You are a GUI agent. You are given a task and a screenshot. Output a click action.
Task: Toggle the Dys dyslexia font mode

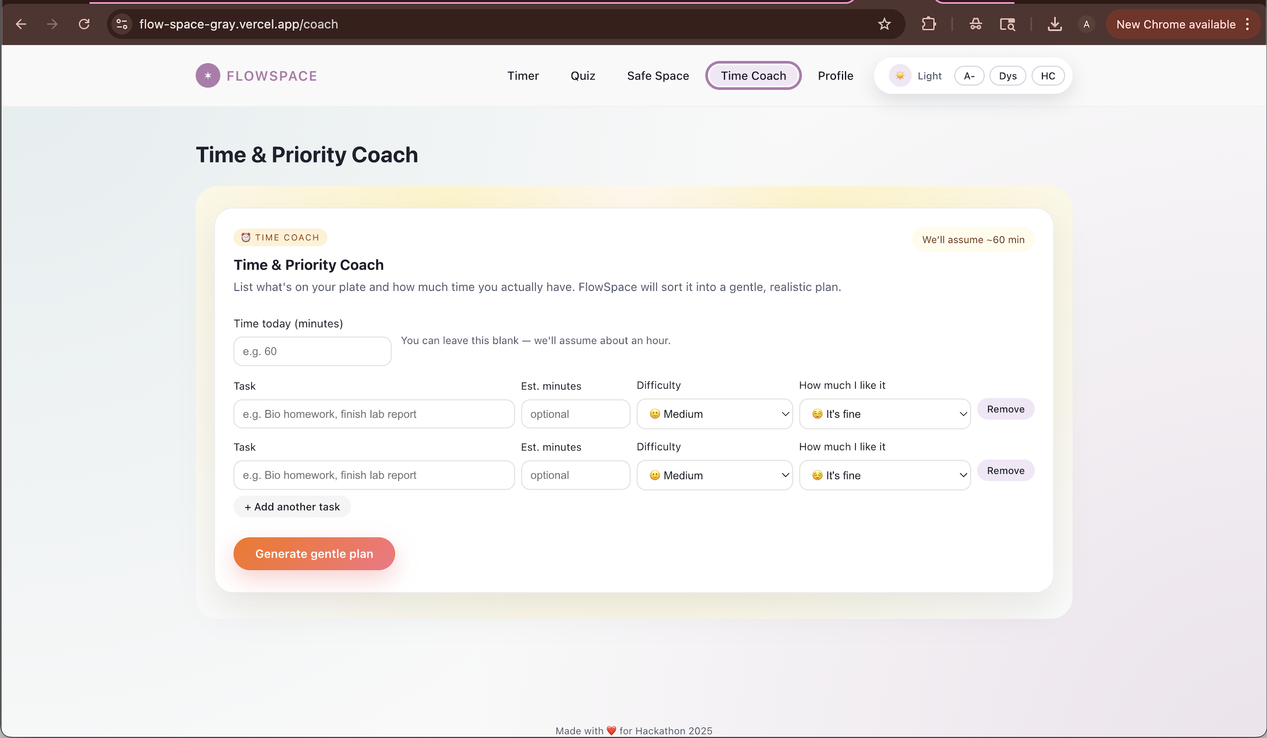pos(1007,76)
